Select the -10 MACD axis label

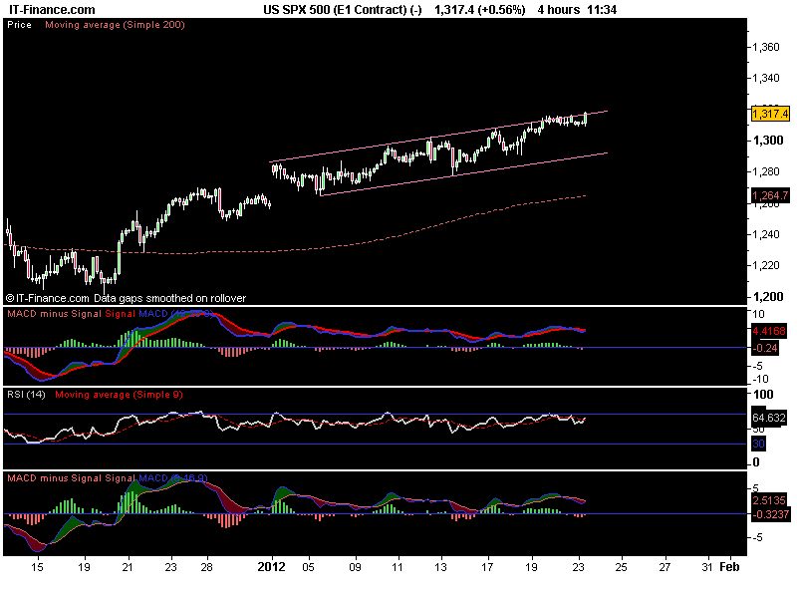tap(760, 379)
